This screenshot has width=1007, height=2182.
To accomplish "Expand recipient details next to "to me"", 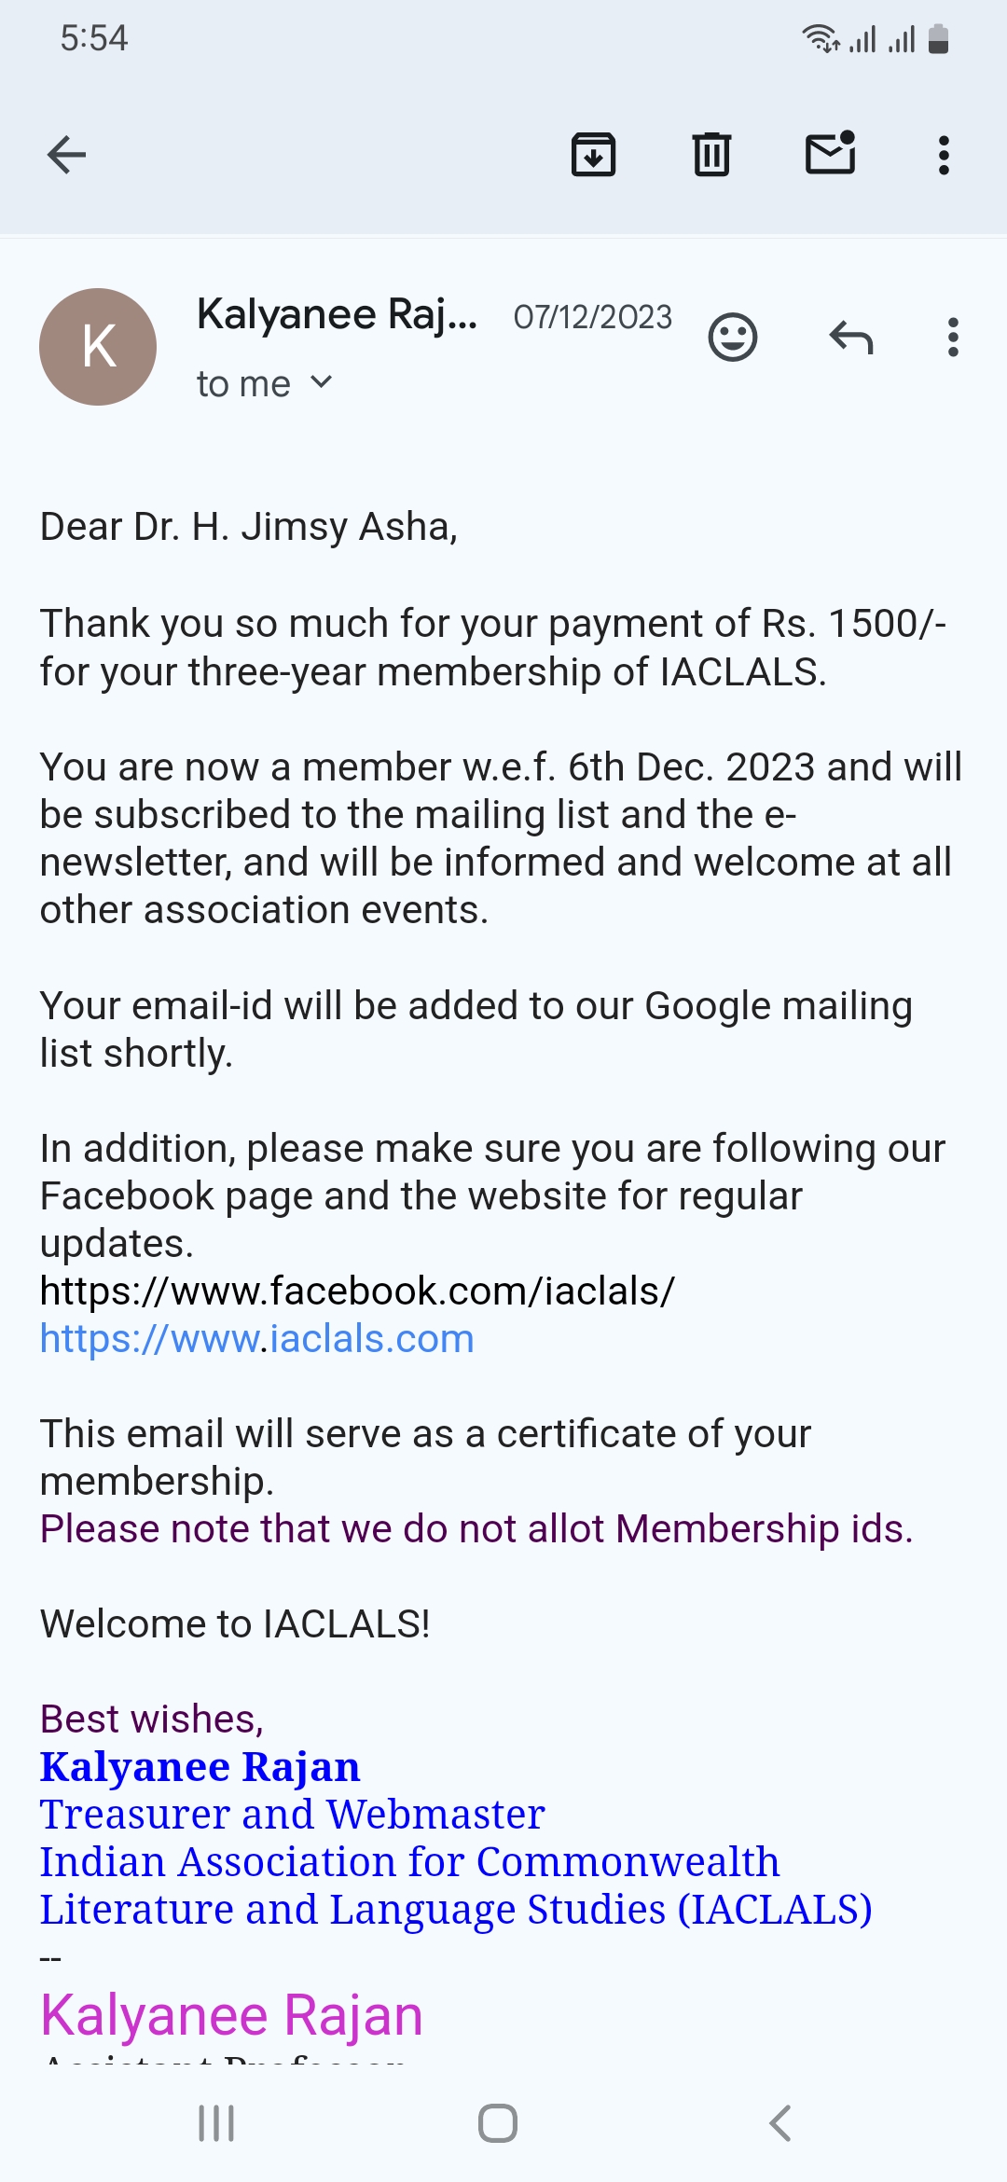I will click(x=321, y=382).
